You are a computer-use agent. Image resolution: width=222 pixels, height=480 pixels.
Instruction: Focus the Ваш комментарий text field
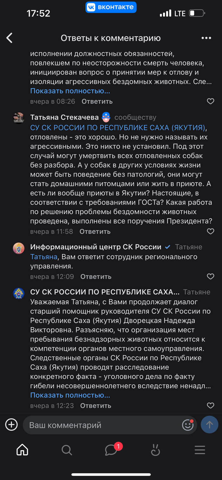click(101, 425)
